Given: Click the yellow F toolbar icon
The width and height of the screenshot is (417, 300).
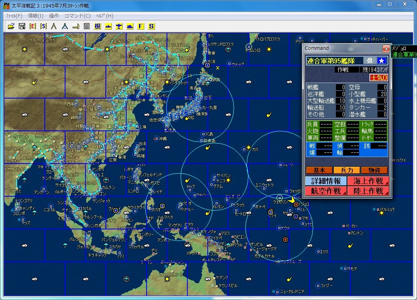Looking at the screenshot, I should pyautogui.click(x=141, y=26).
